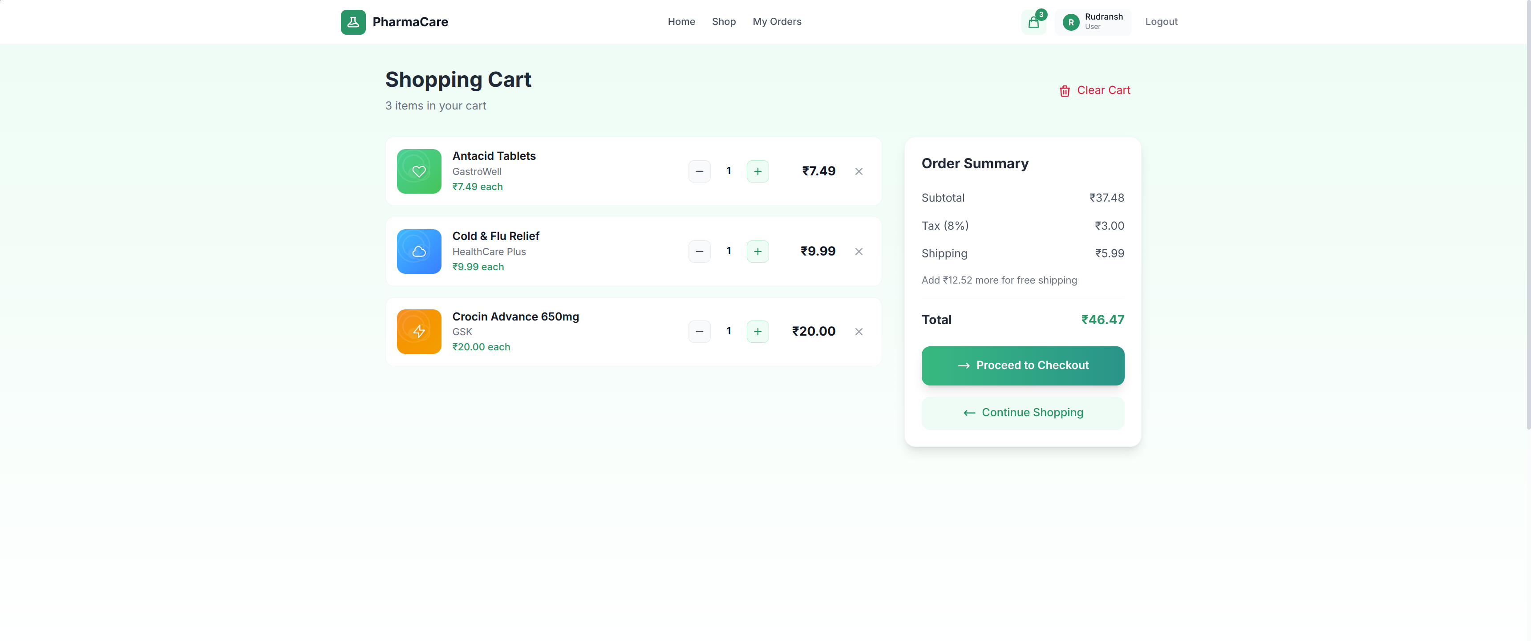1531x641 pixels.
Task: Click the green heart Antacid Tablets thumbnail
Action: 419,171
